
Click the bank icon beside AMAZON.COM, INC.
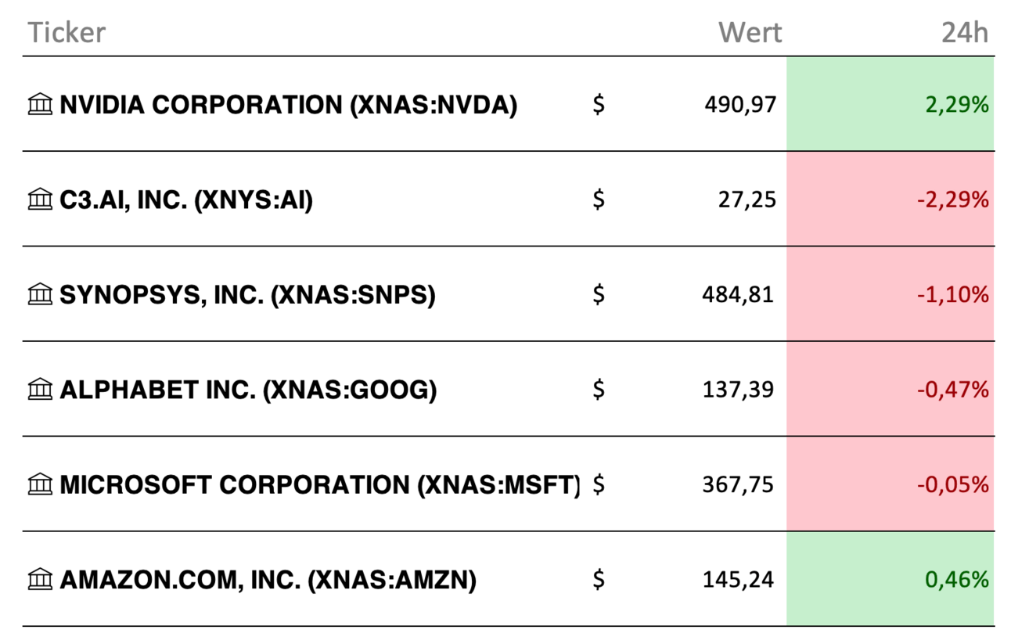click(x=40, y=580)
